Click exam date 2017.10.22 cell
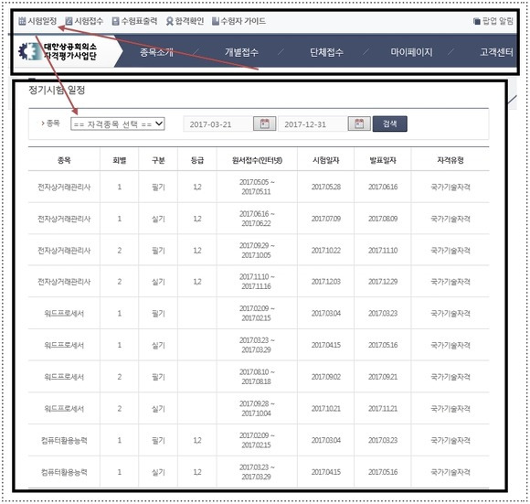The image size is (530, 504). (x=326, y=251)
